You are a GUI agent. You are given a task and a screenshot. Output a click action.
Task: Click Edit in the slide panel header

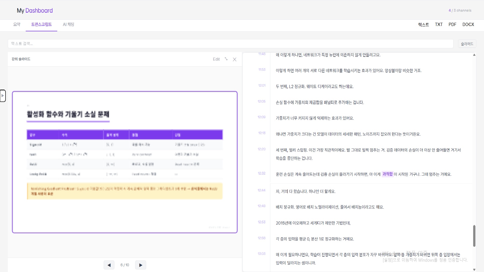216,59
